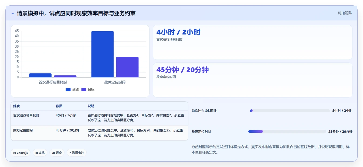This screenshot has height=167, width=363.
Task: Click the 目标 bar for 首次运行项目耗时
Action: (65, 76)
